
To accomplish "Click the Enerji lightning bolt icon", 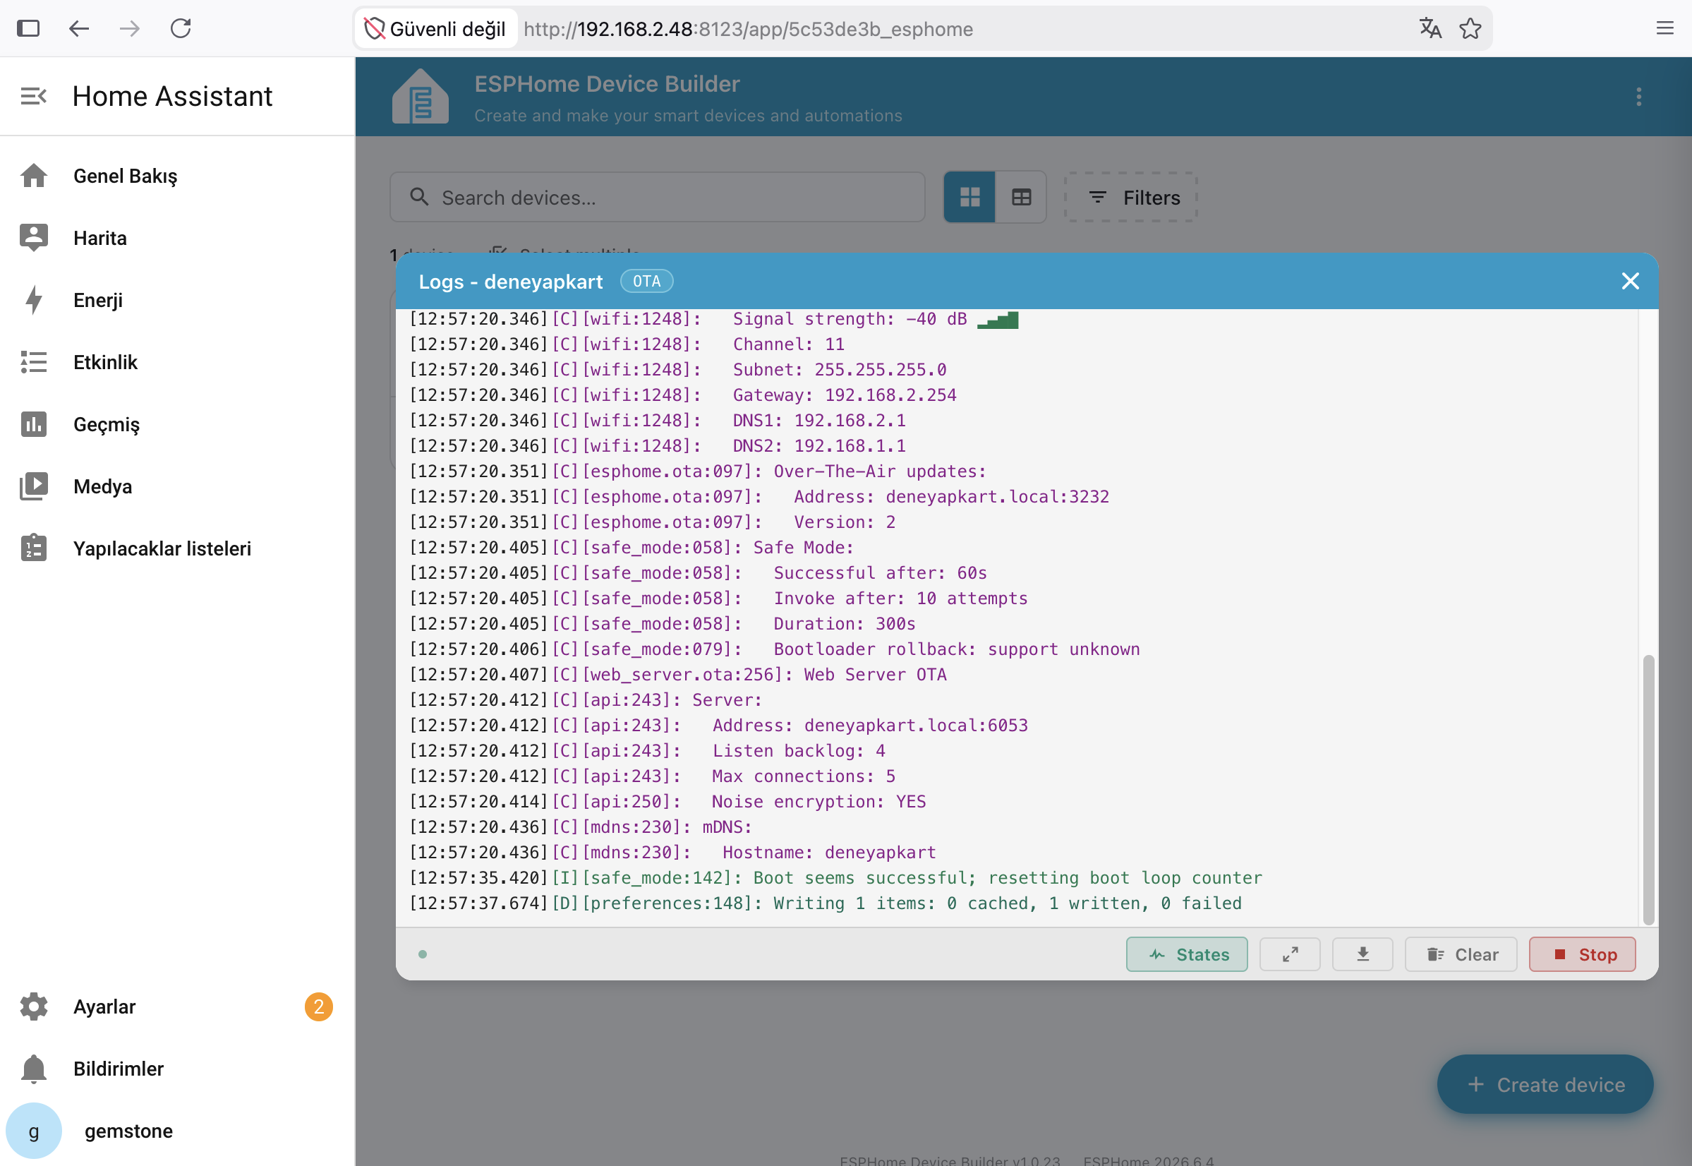I will pos(34,300).
